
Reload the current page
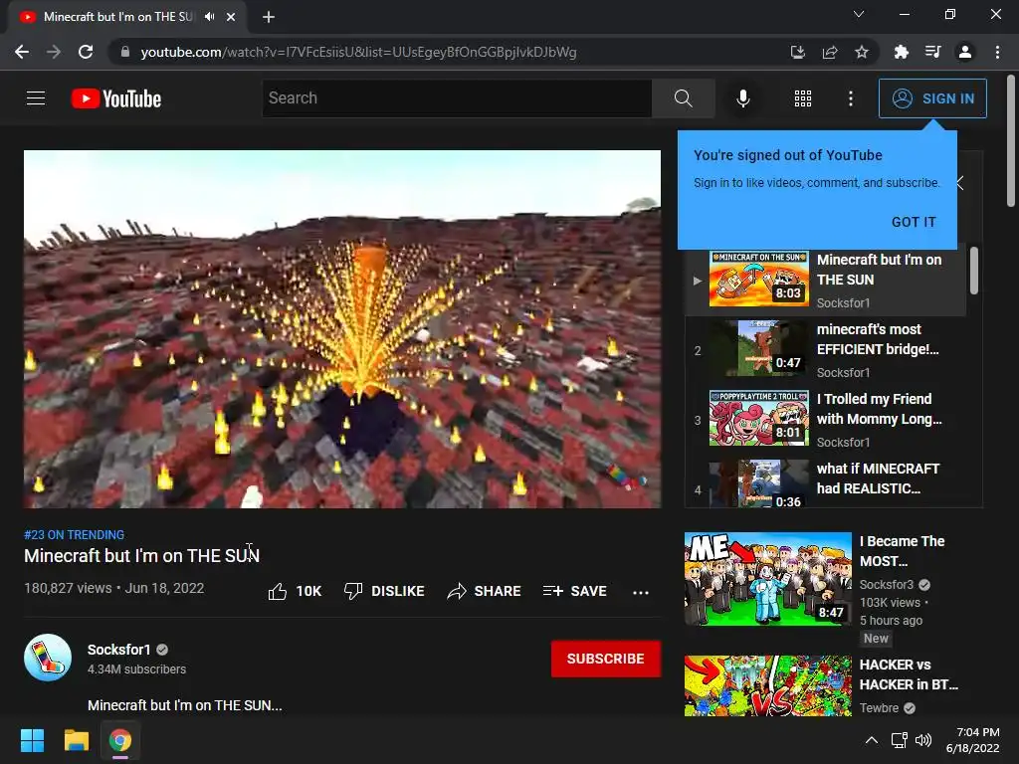(x=86, y=52)
